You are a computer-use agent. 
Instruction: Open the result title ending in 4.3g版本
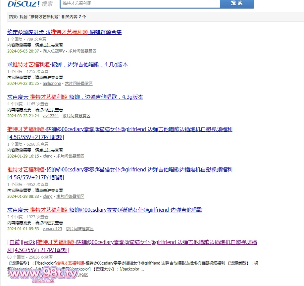coord(75,97)
